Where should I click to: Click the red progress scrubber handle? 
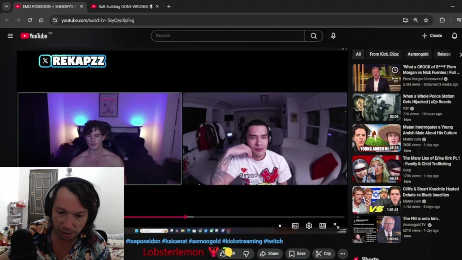coord(186,217)
